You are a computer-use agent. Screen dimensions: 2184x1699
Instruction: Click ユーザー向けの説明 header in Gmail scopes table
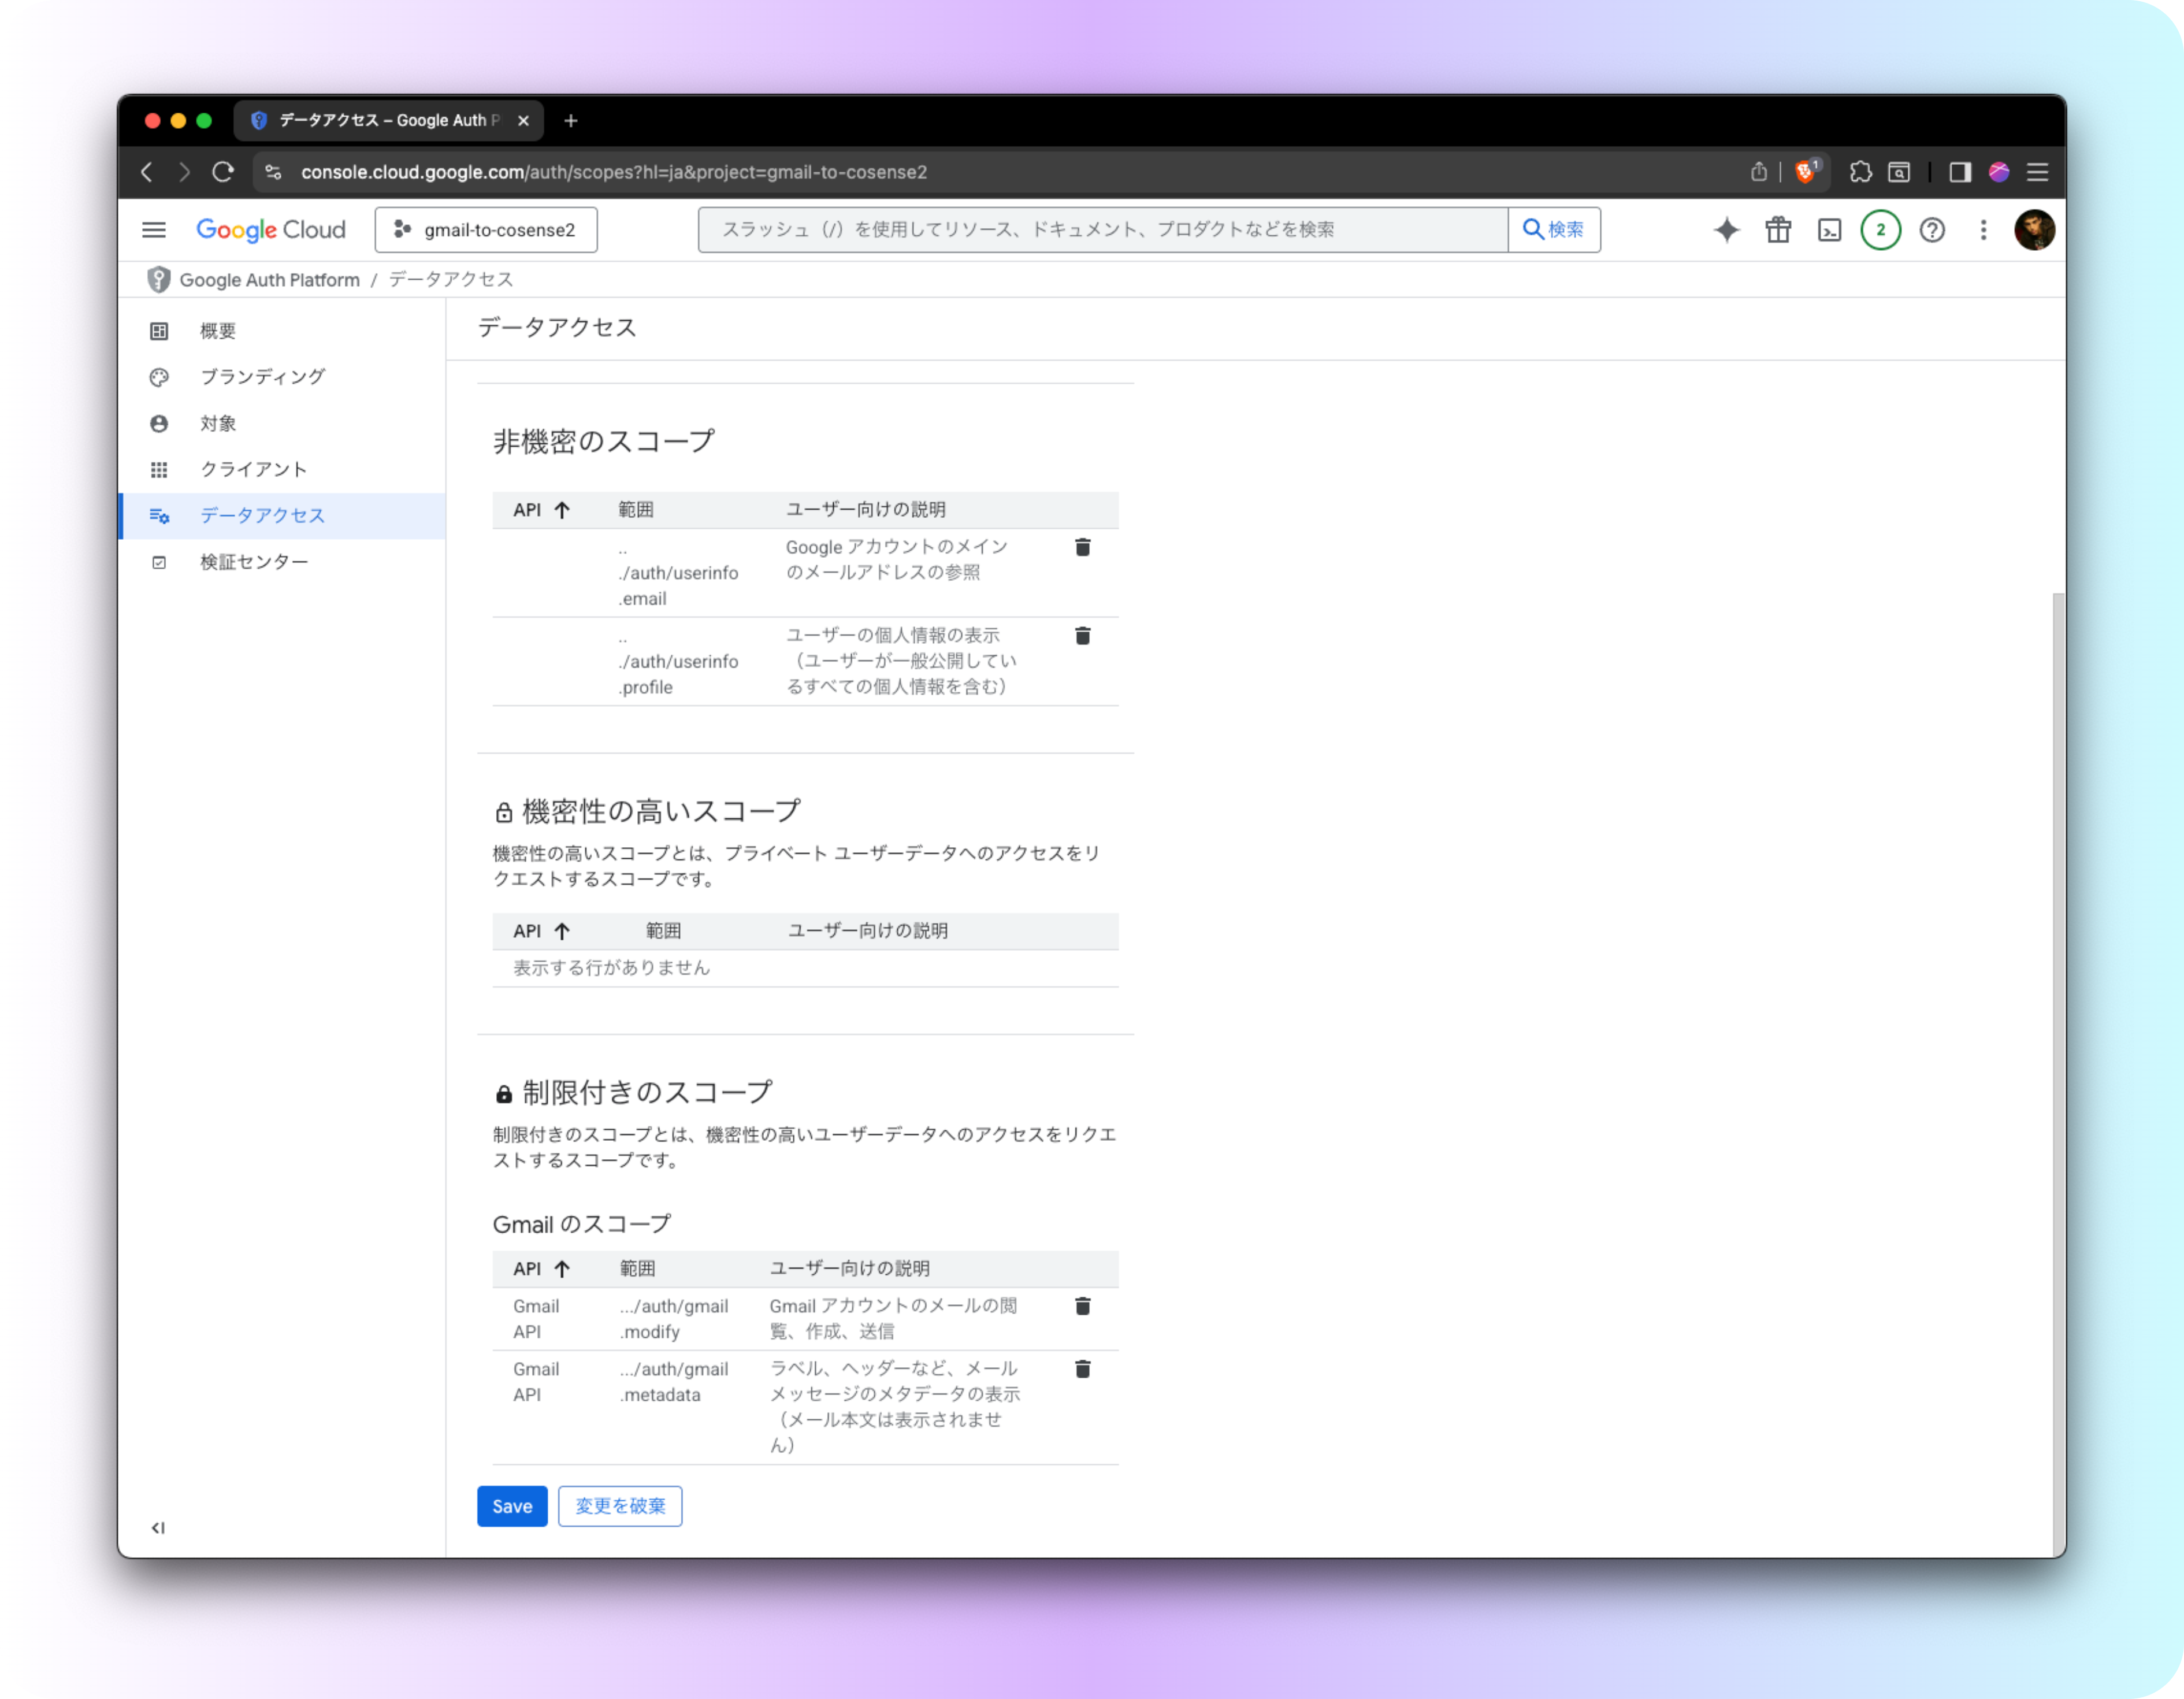(849, 1269)
